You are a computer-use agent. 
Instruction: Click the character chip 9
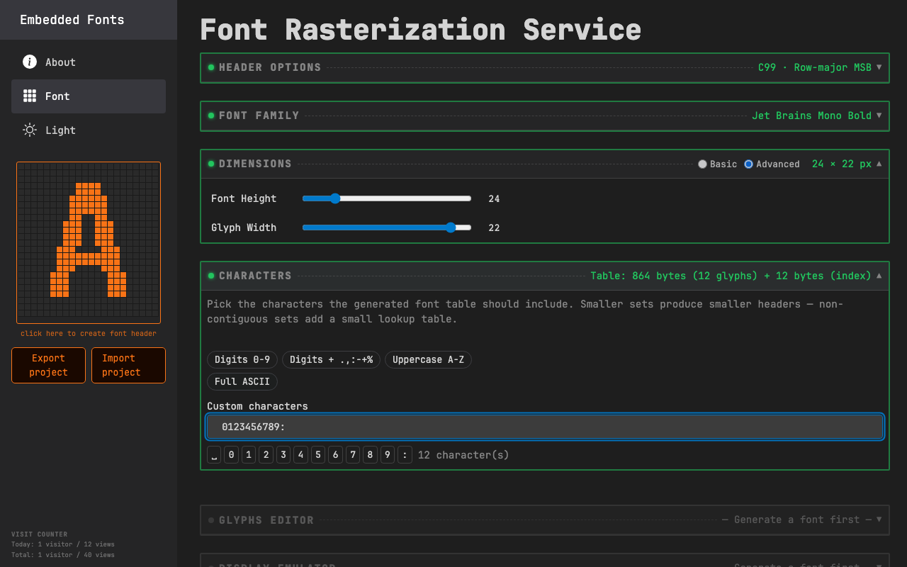pos(388,454)
